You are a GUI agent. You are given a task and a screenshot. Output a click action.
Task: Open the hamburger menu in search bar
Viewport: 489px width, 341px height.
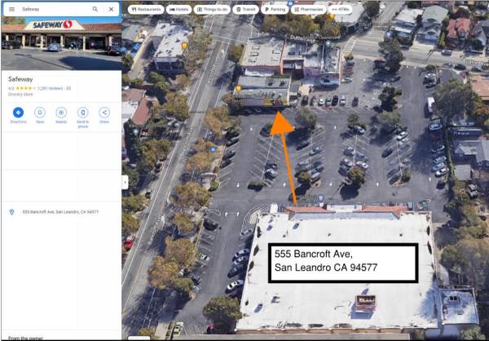click(x=11, y=9)
